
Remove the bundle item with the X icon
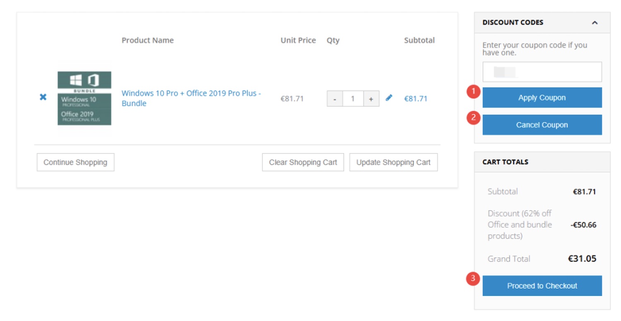(43, 97)
